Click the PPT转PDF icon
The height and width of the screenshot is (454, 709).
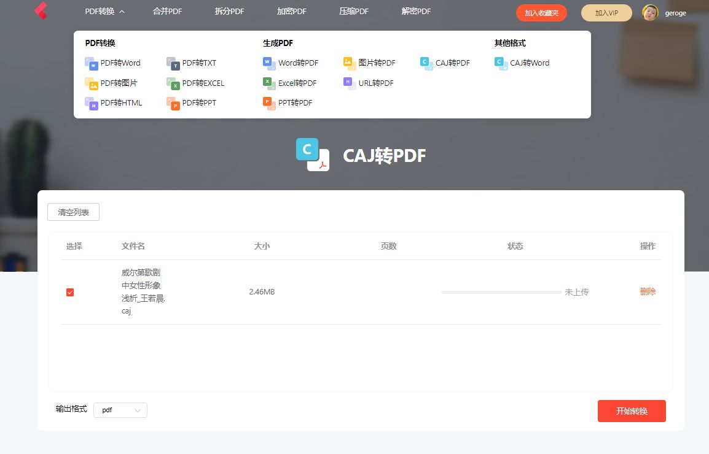pyautogui.click(x=269, y=103)
